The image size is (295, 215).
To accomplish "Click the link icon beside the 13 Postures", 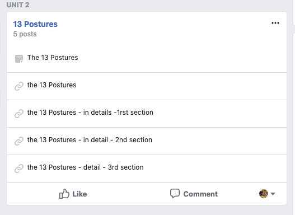I will click(x=19, y=86).
